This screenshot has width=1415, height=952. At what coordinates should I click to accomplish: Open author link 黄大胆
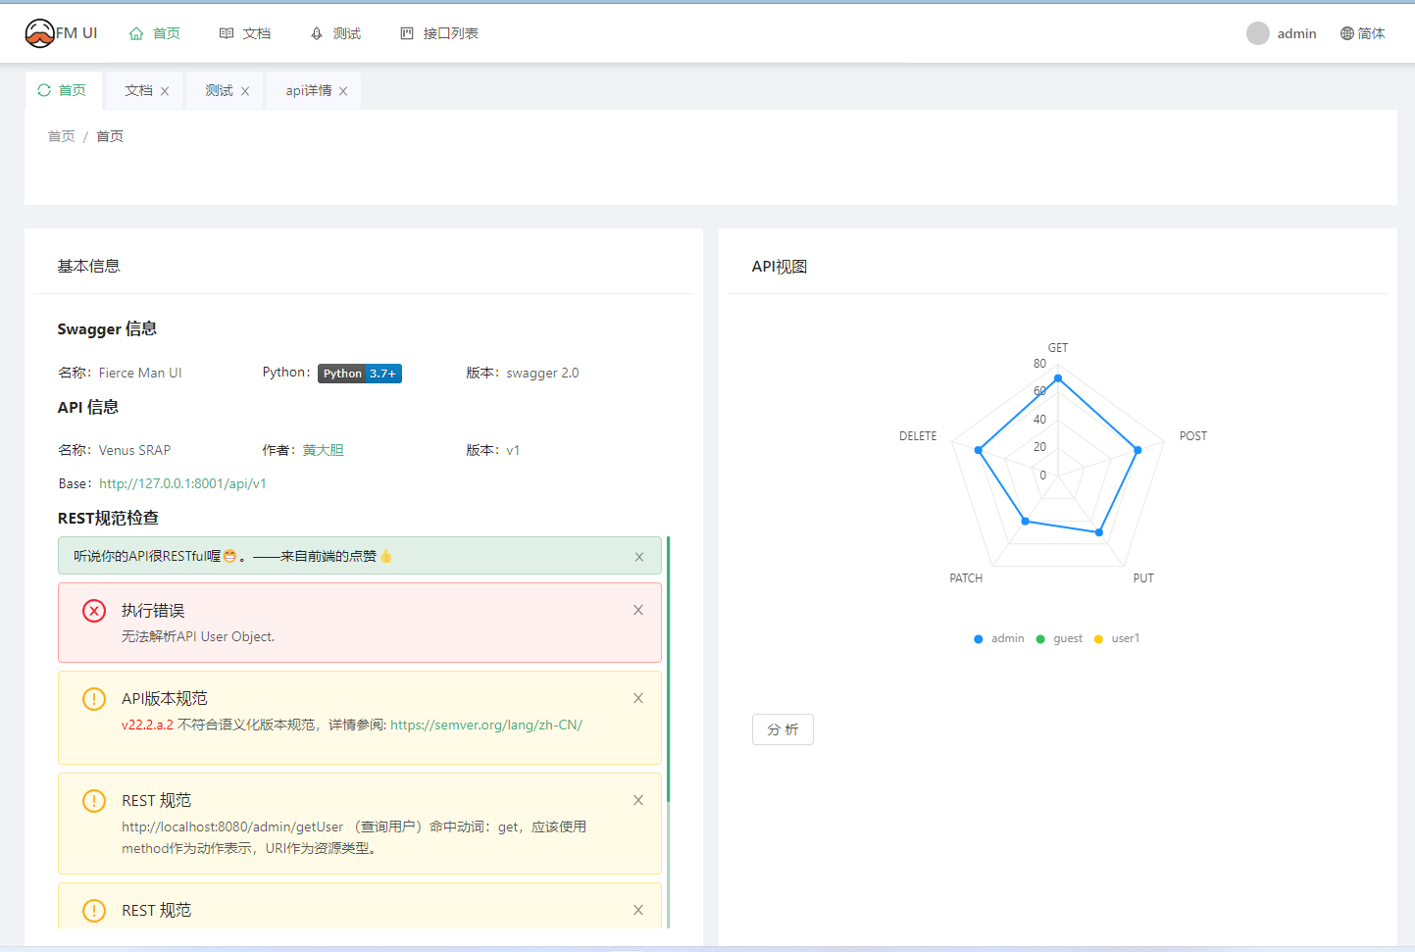click(323, 450)
